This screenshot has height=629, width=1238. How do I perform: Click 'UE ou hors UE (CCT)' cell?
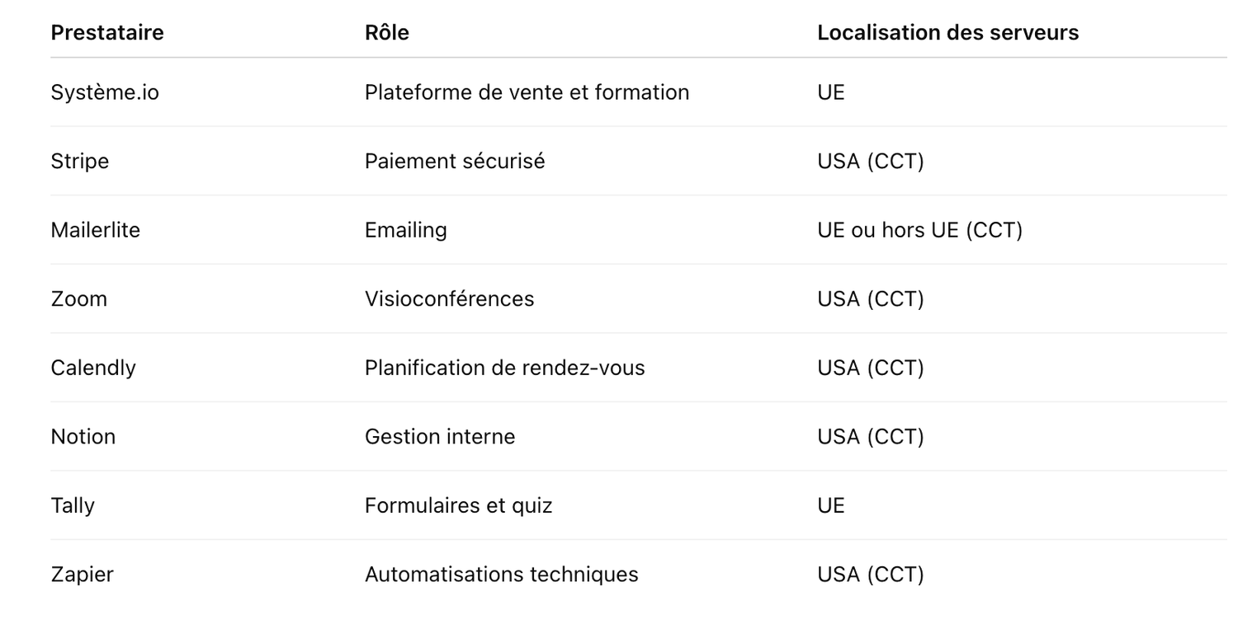tap(920, 230)
